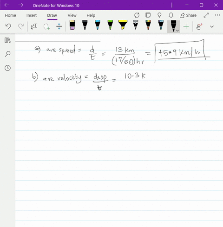Toggle Draw with Touch mode
This screenshot has height=227, width=223.
[199, 26]
